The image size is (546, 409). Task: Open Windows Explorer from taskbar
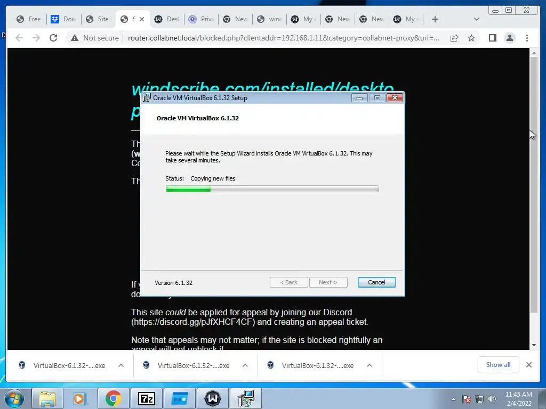tap(47, 398)
